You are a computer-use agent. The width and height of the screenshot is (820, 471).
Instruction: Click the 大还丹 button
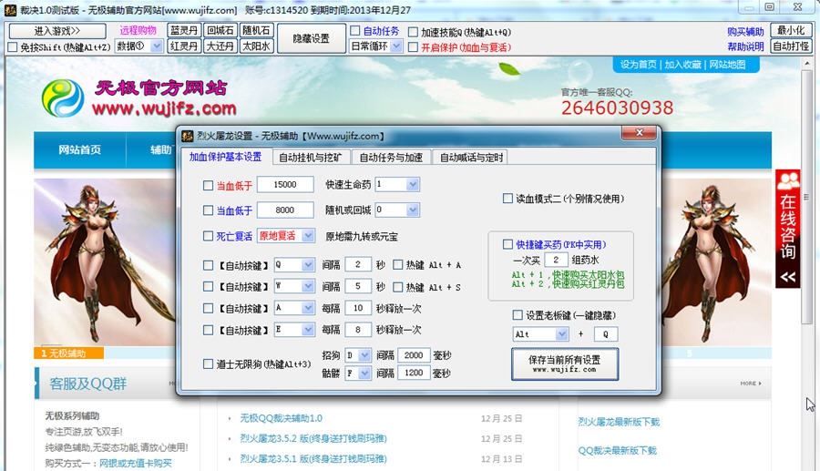click(220, 46)
